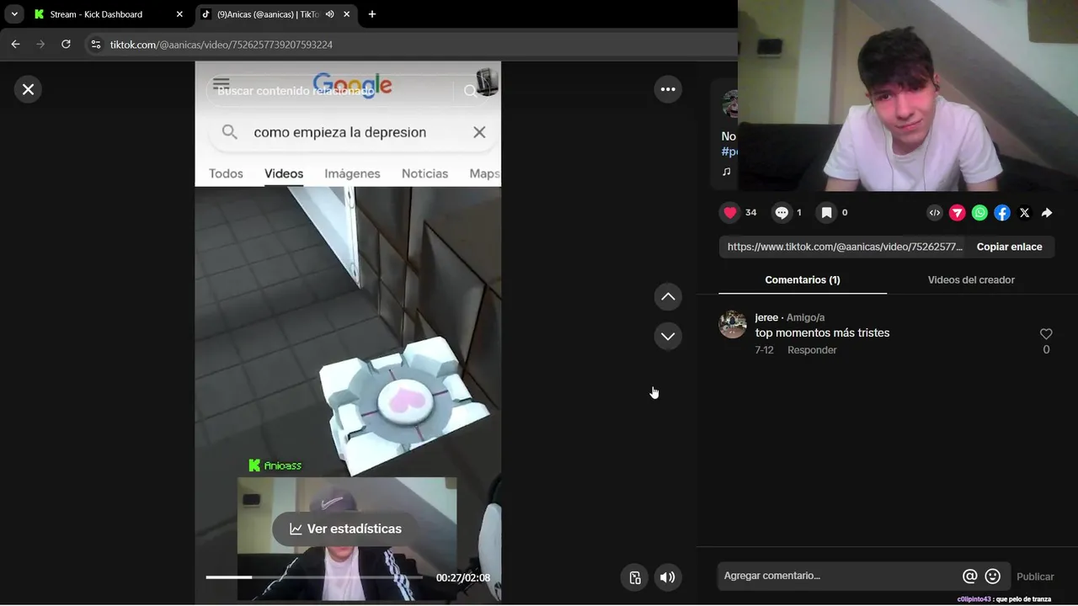1078x606 pixels.
Task: Reload the page with the refresh icon
Action: [x=66, y=45]
